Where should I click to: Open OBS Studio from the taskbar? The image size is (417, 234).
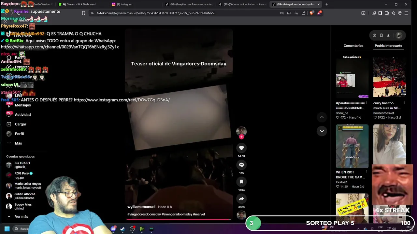coord(132,229)
